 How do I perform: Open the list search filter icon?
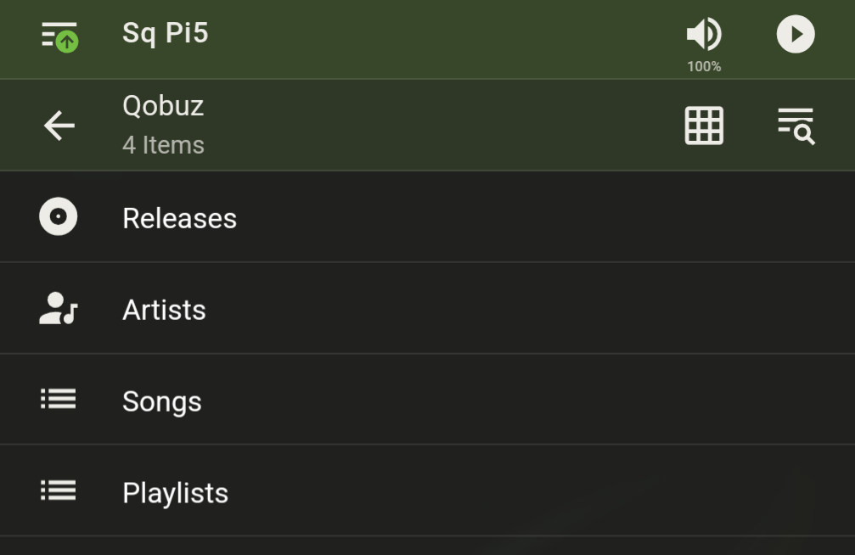coord(796,126)
